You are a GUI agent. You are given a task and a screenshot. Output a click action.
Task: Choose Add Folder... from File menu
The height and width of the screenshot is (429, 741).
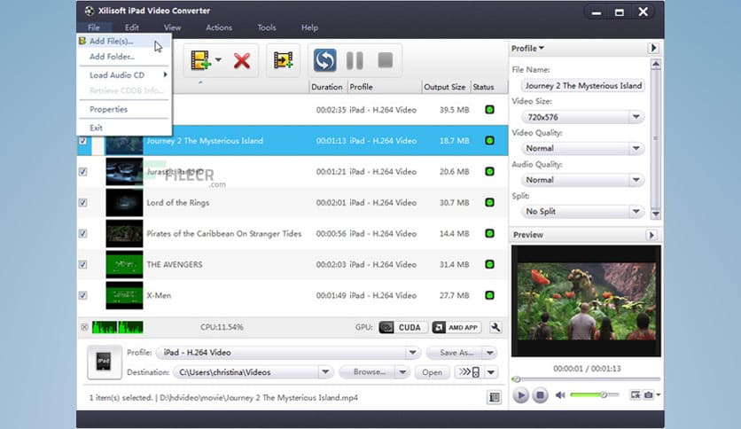click(124, 57)
